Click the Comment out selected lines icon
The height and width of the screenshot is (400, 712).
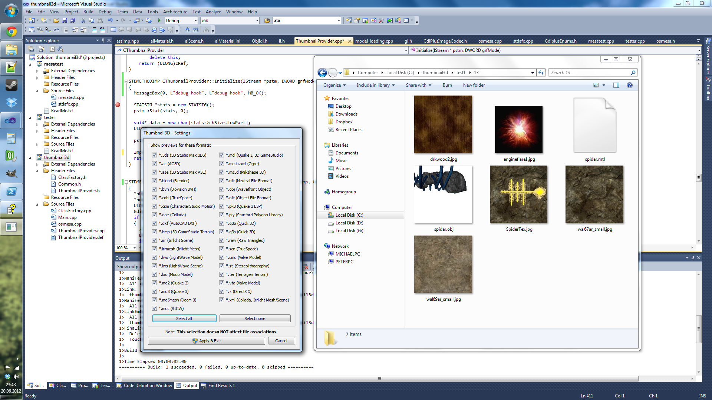coord(94,30)
